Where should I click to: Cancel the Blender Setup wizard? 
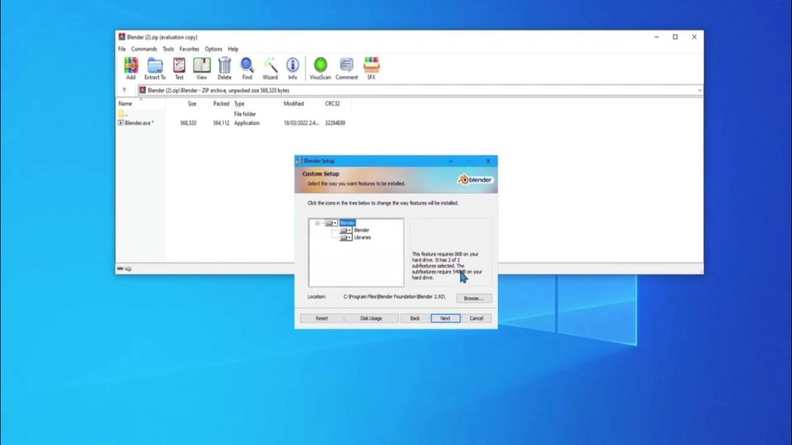tap(476, 318)
